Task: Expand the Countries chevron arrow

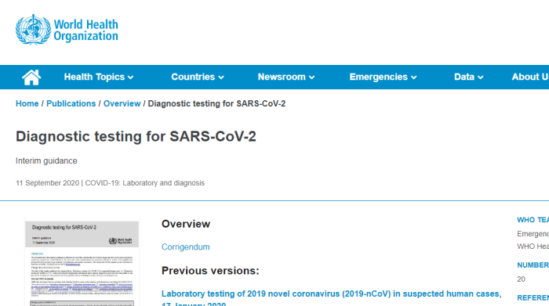Action: (x=221, y=77)
